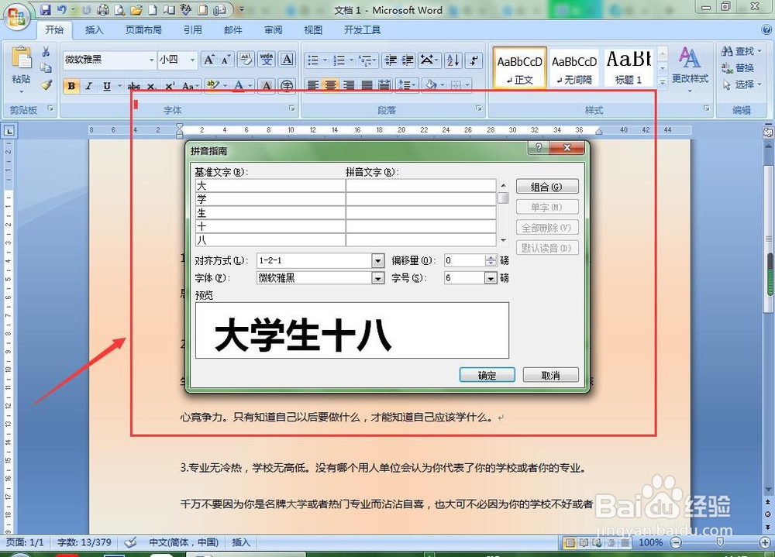Apply strikethrough formatting

[134, 86]
